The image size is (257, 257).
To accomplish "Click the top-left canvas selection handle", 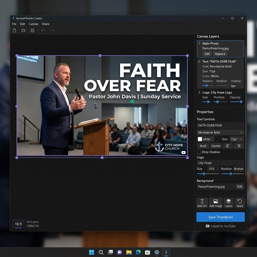I will click(17, 55).
